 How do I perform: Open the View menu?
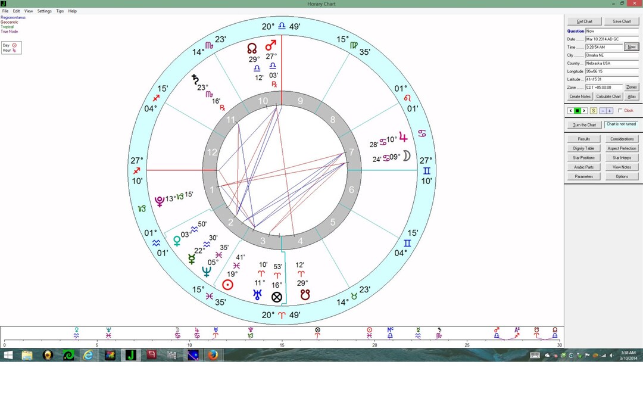point(28,10)
